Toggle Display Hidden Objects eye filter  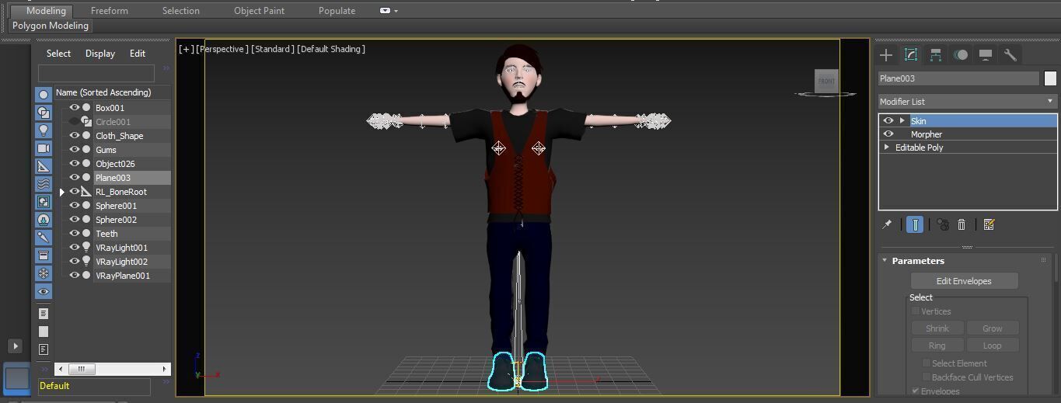pos(44,291)
